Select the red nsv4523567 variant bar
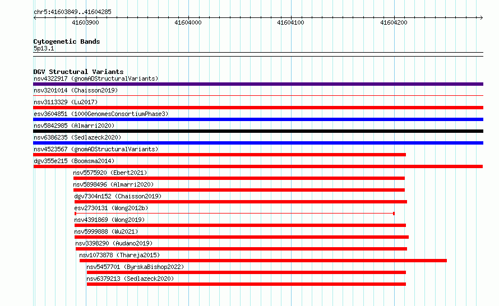 [x=220, y=155]
